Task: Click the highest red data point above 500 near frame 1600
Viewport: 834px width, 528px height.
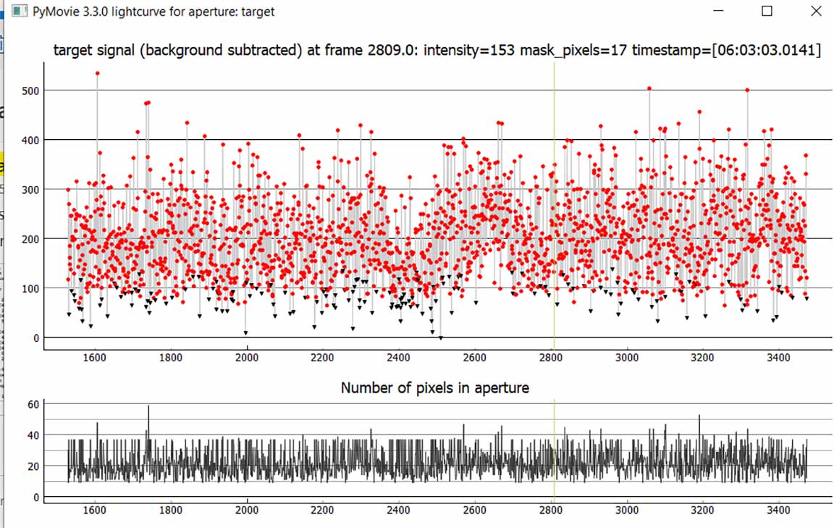Action: coord(97,73)
